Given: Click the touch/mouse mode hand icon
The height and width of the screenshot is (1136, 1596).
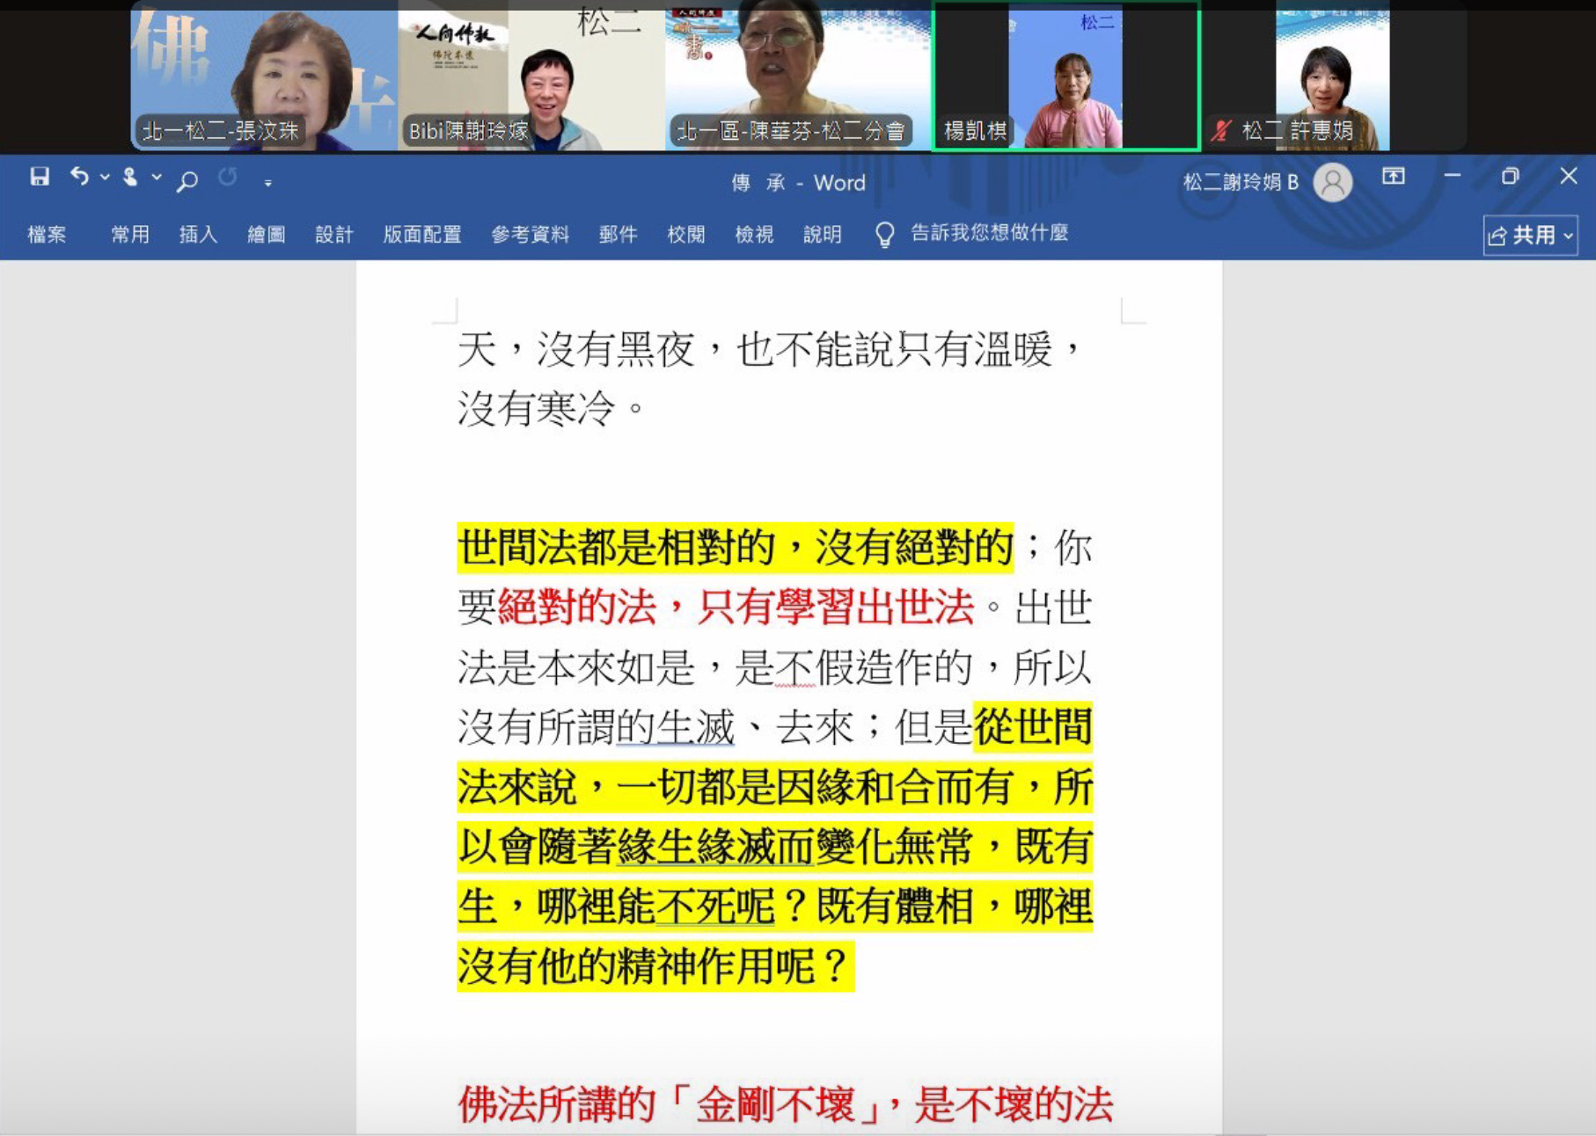Looking at the screenshot, I should [130, 177].
